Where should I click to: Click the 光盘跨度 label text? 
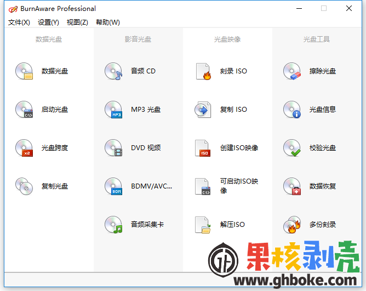tap(55, 148)
